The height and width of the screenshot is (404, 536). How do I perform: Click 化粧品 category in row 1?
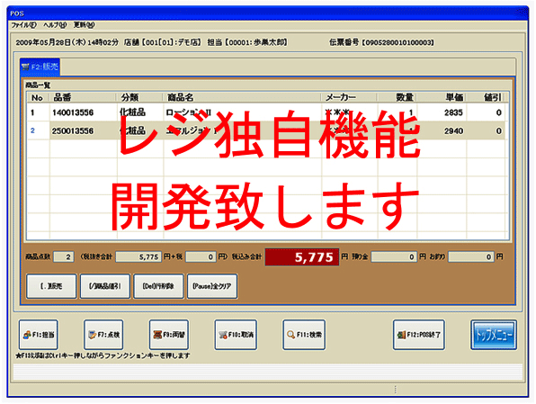pyautogui.click(x=132, y=112)
